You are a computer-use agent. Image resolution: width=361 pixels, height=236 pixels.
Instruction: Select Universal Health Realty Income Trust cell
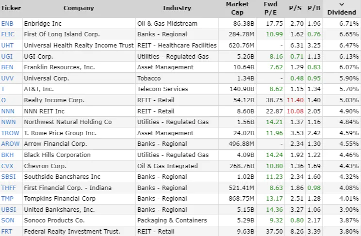coord(79,46)
